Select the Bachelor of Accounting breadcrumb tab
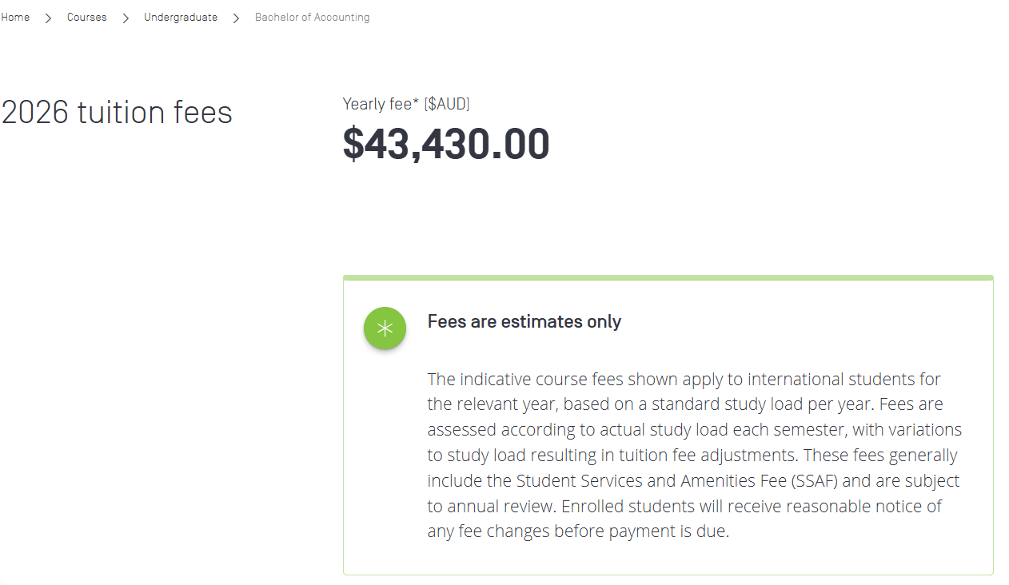Screen dimensions: 1009x585 [312, 17]
